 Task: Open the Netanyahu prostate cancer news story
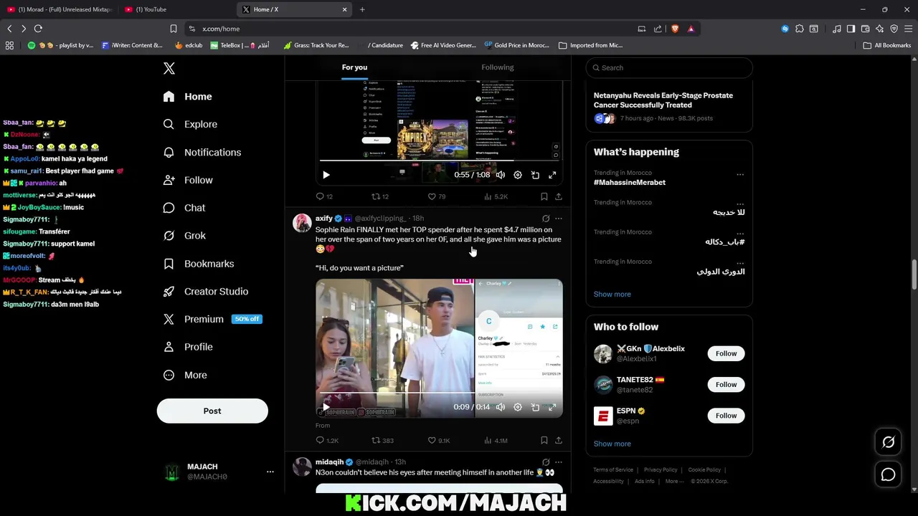(x=669, y=106)
